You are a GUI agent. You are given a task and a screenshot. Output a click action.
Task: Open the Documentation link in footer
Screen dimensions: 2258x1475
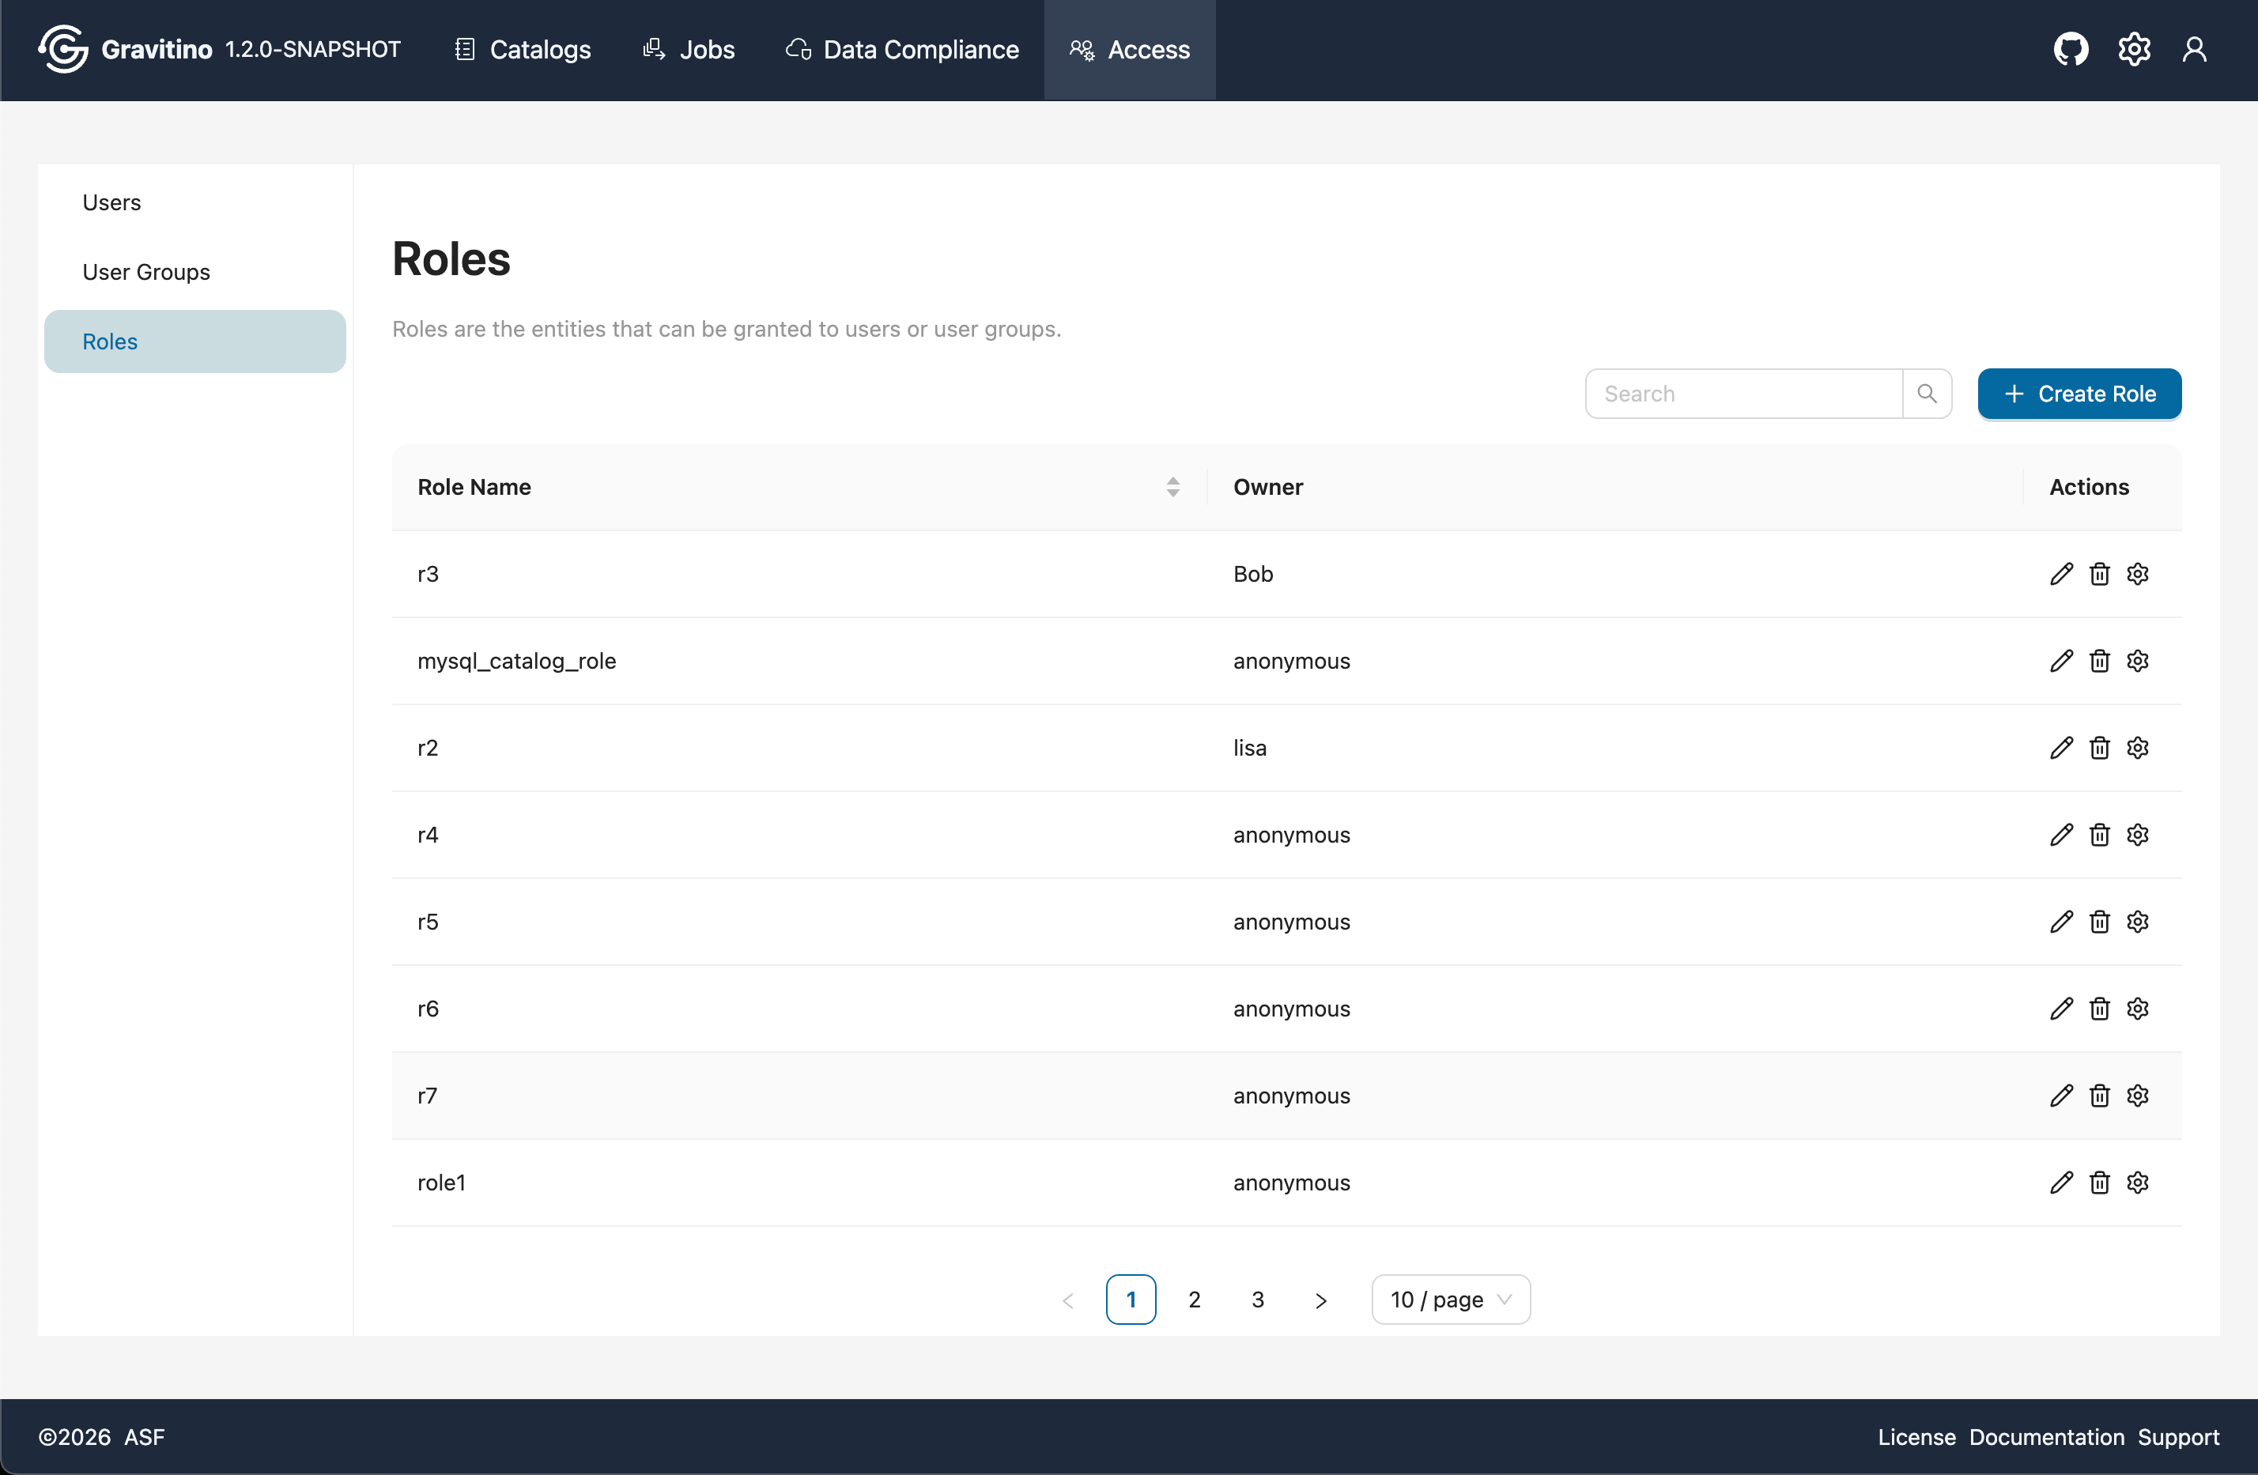2046,1436
